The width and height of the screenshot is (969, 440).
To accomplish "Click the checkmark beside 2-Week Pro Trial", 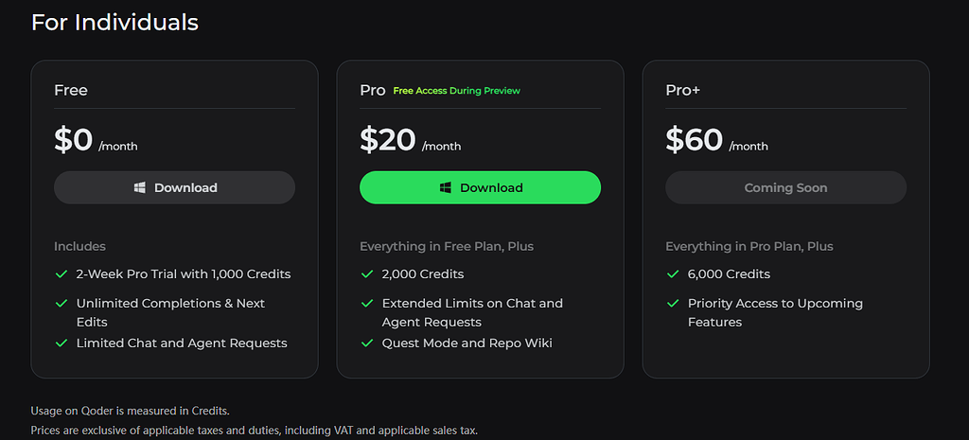I will pos(62,273).
